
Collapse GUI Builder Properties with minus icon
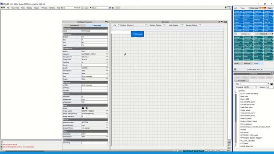click(x=63, y=22)
